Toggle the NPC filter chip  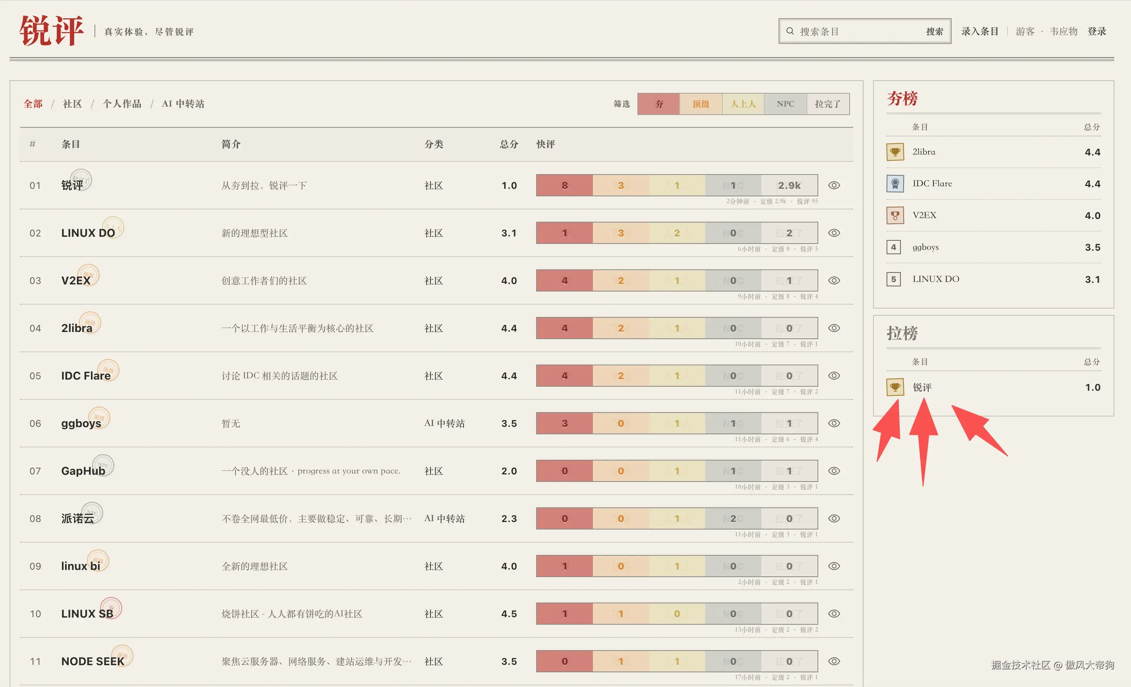pos(785,104)
